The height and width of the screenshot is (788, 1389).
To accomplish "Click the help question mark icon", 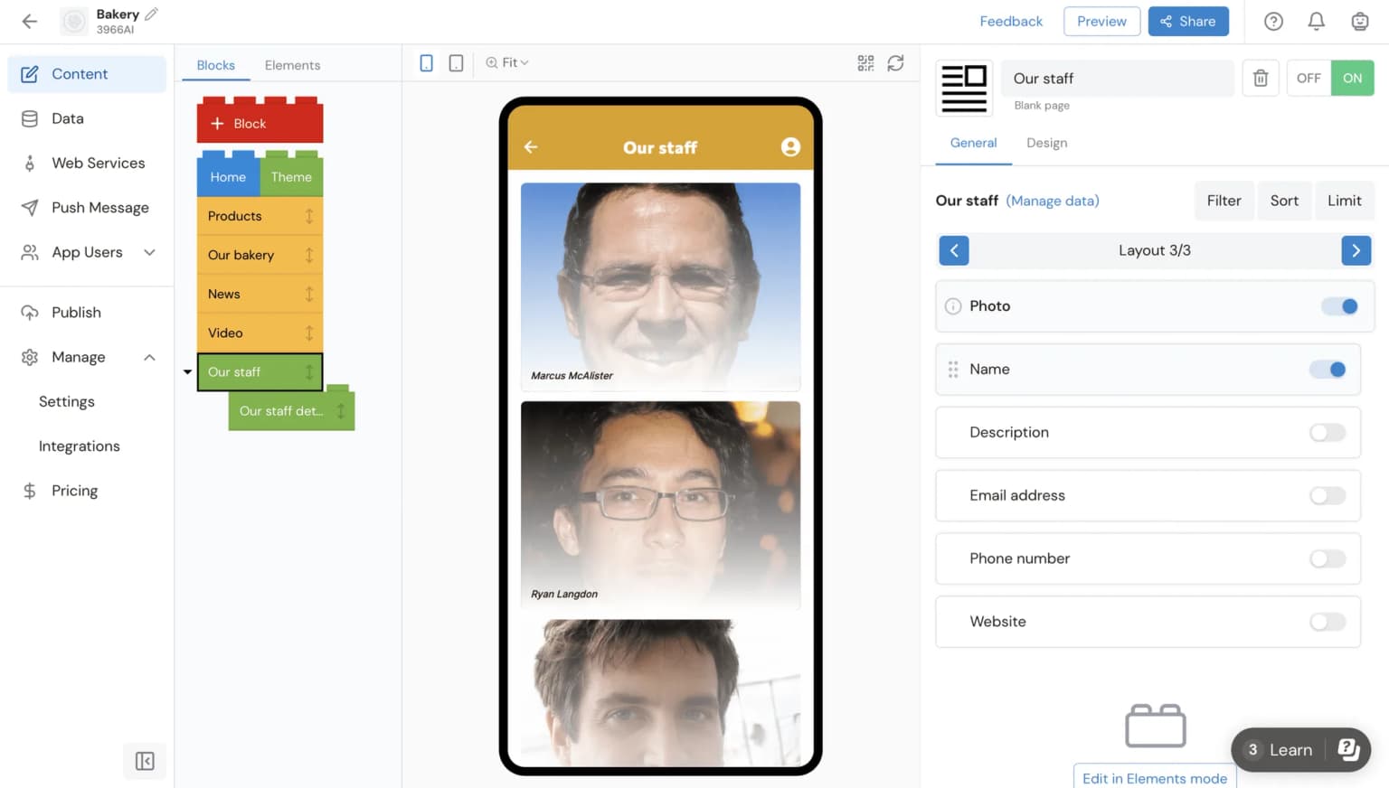I will click(x=1273, y=21).
